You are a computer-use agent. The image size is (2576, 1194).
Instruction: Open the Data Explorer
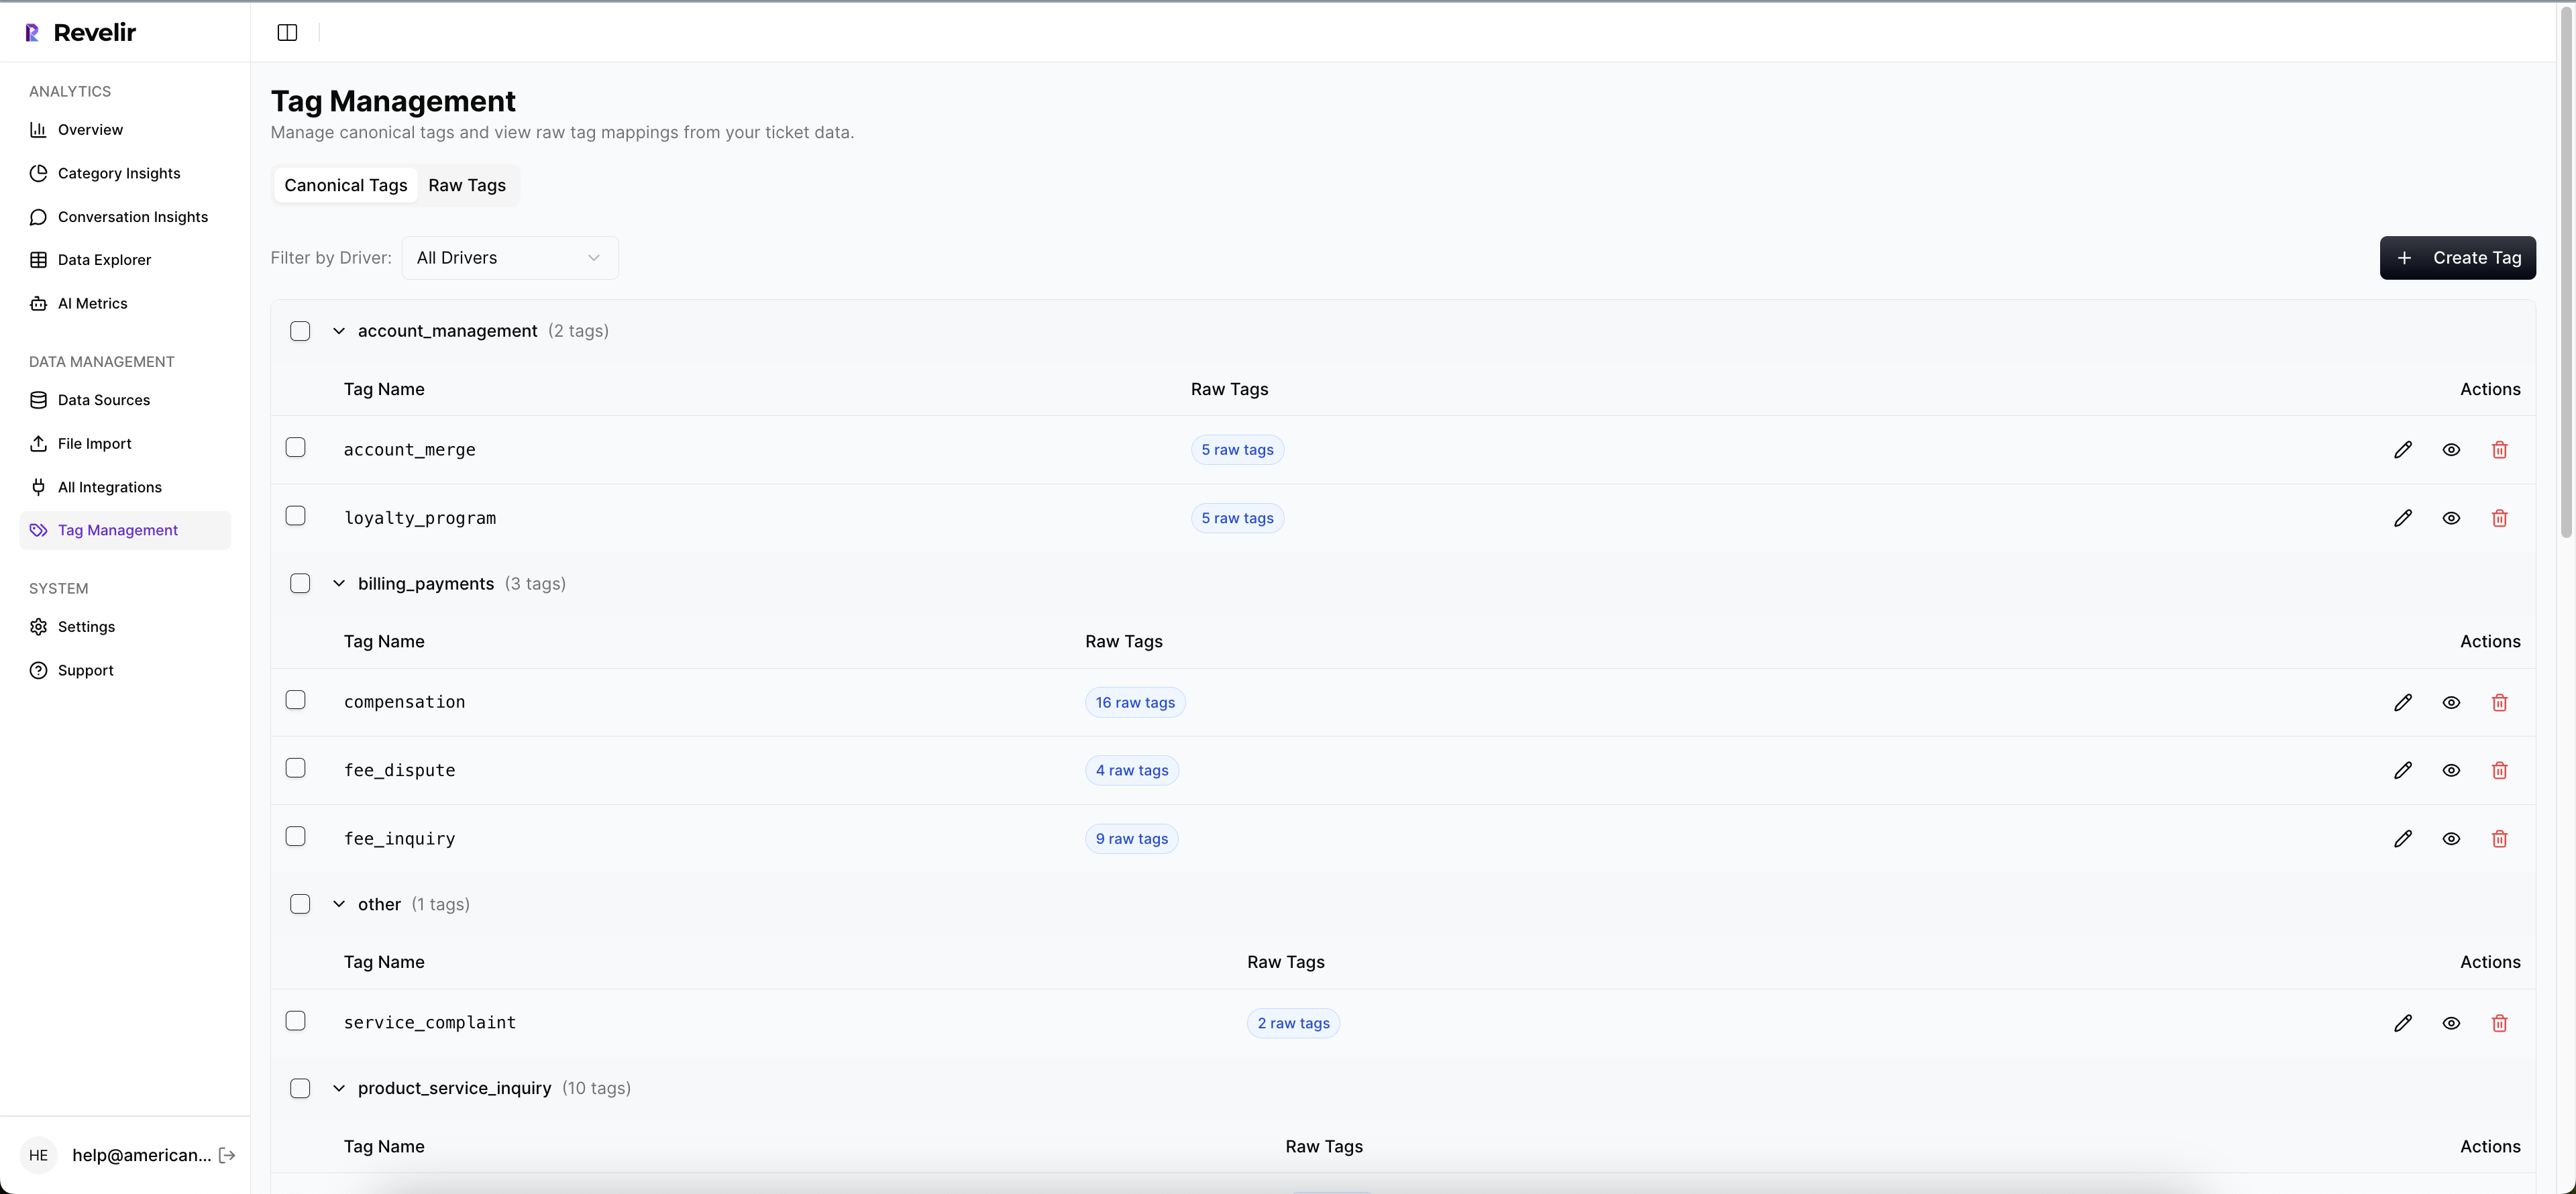[x=104, y=259]
